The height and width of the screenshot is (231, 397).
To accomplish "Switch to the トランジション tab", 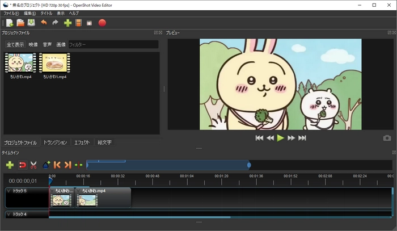I will coord(55,142).
